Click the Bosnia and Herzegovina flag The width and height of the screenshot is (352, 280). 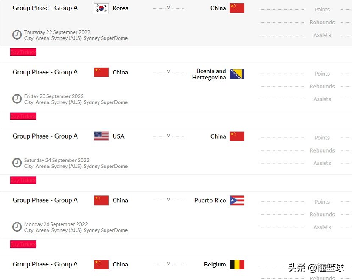pos(237,74)
